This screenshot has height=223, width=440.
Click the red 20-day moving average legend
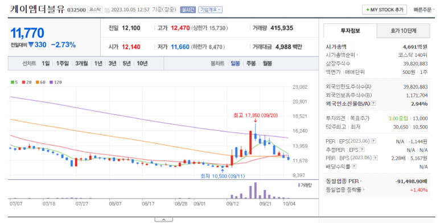[x=27, y=82]
